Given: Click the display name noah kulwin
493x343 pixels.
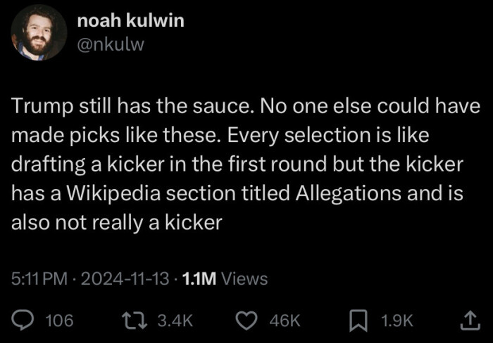Looking at the screenshot, I should click(130, 20).
